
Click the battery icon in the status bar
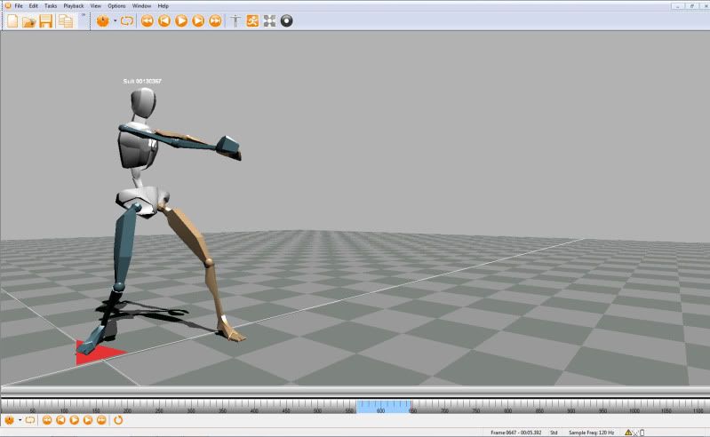click(642, 433)
